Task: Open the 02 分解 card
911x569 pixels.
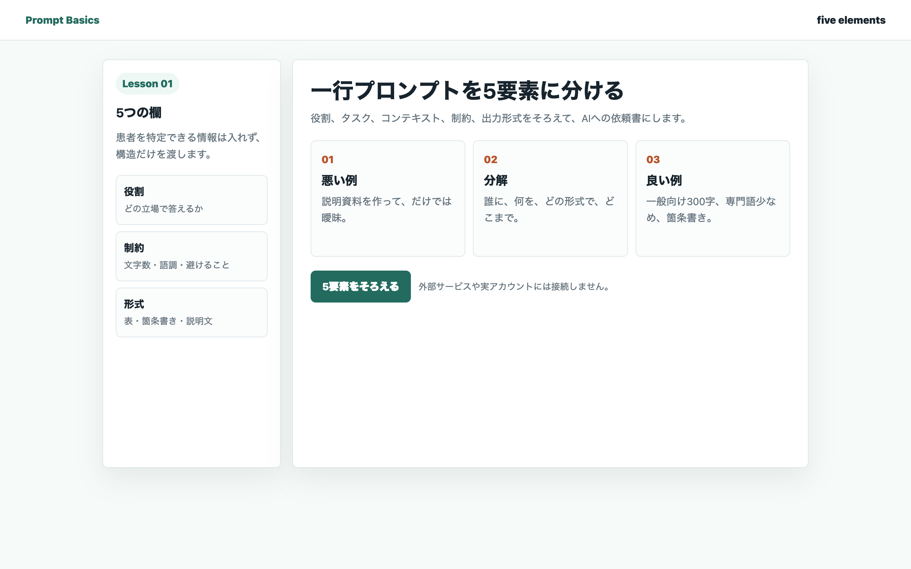Action: [x=550, y=198]
